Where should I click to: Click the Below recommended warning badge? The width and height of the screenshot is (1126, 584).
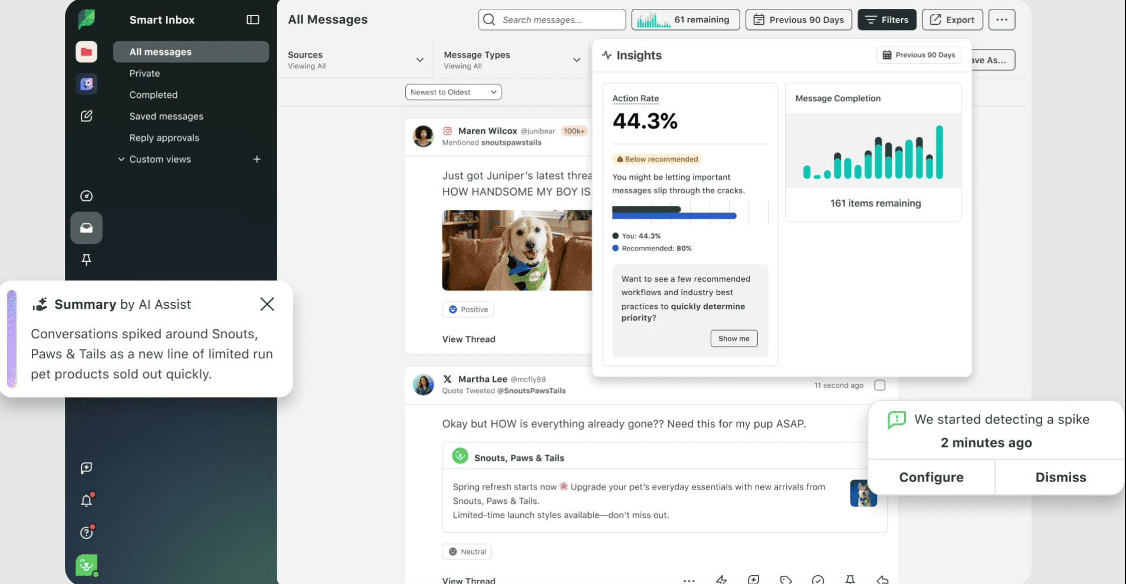tap(657, 159)
